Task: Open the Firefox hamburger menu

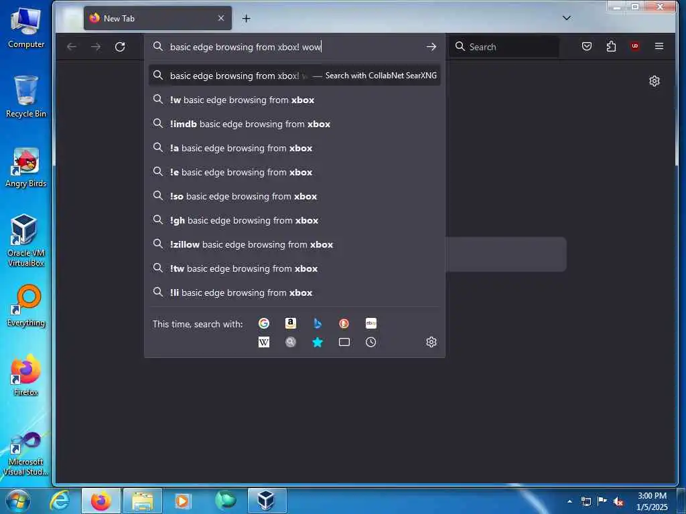Action: (659, 46)
